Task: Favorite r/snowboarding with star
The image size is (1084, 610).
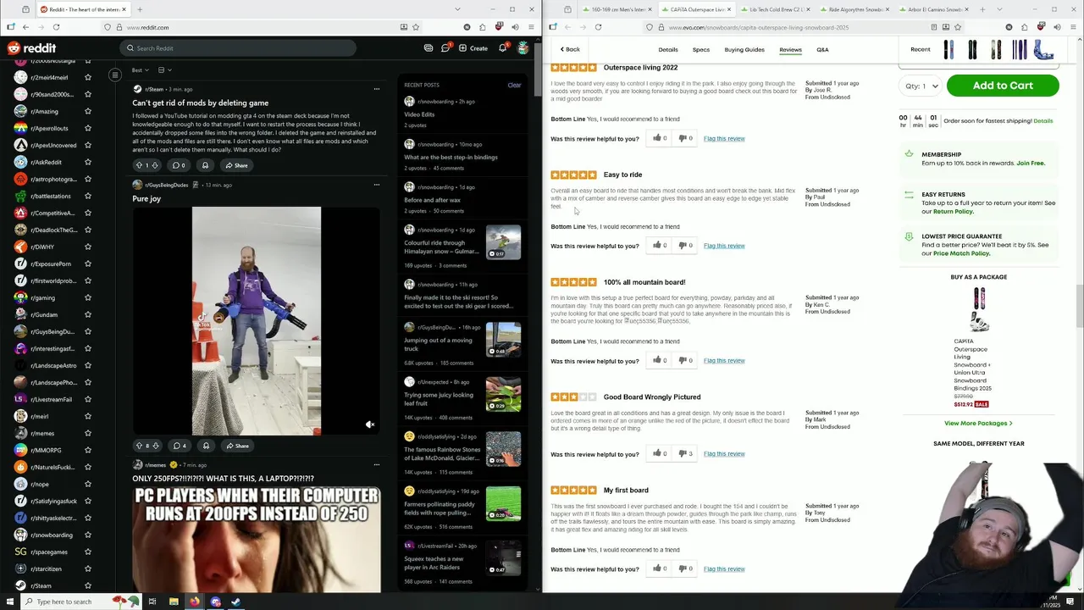Action: pyautogui.click(x=88, y=535)
